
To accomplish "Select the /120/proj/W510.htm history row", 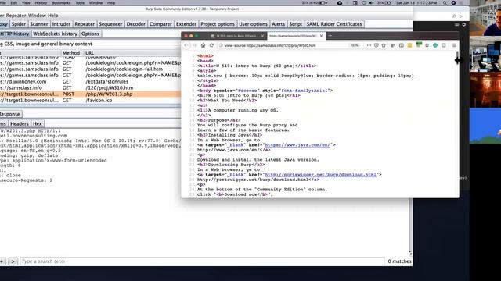I will [x=91, y=88].
